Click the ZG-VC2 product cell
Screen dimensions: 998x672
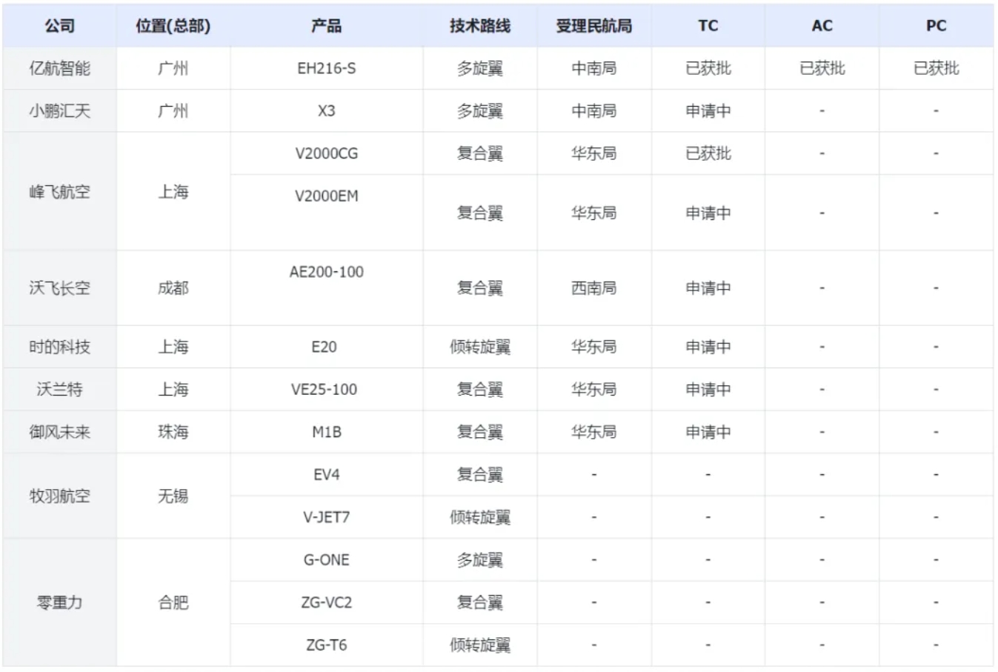327,602
